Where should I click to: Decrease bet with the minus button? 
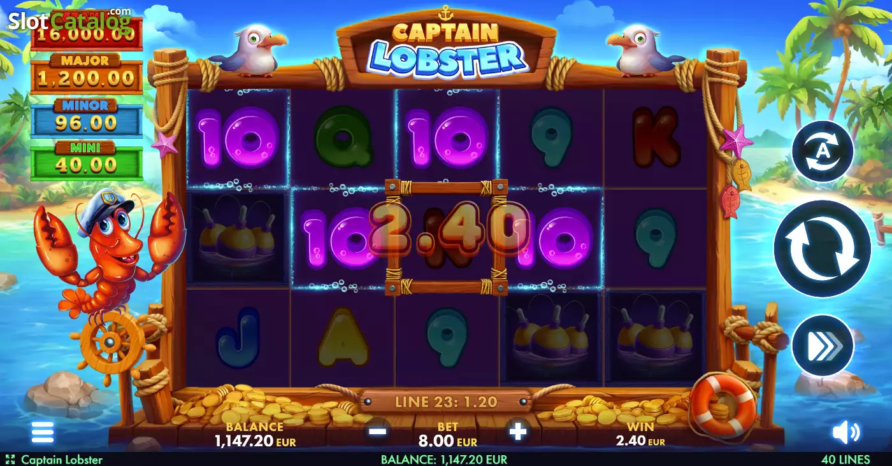(377, 432)
